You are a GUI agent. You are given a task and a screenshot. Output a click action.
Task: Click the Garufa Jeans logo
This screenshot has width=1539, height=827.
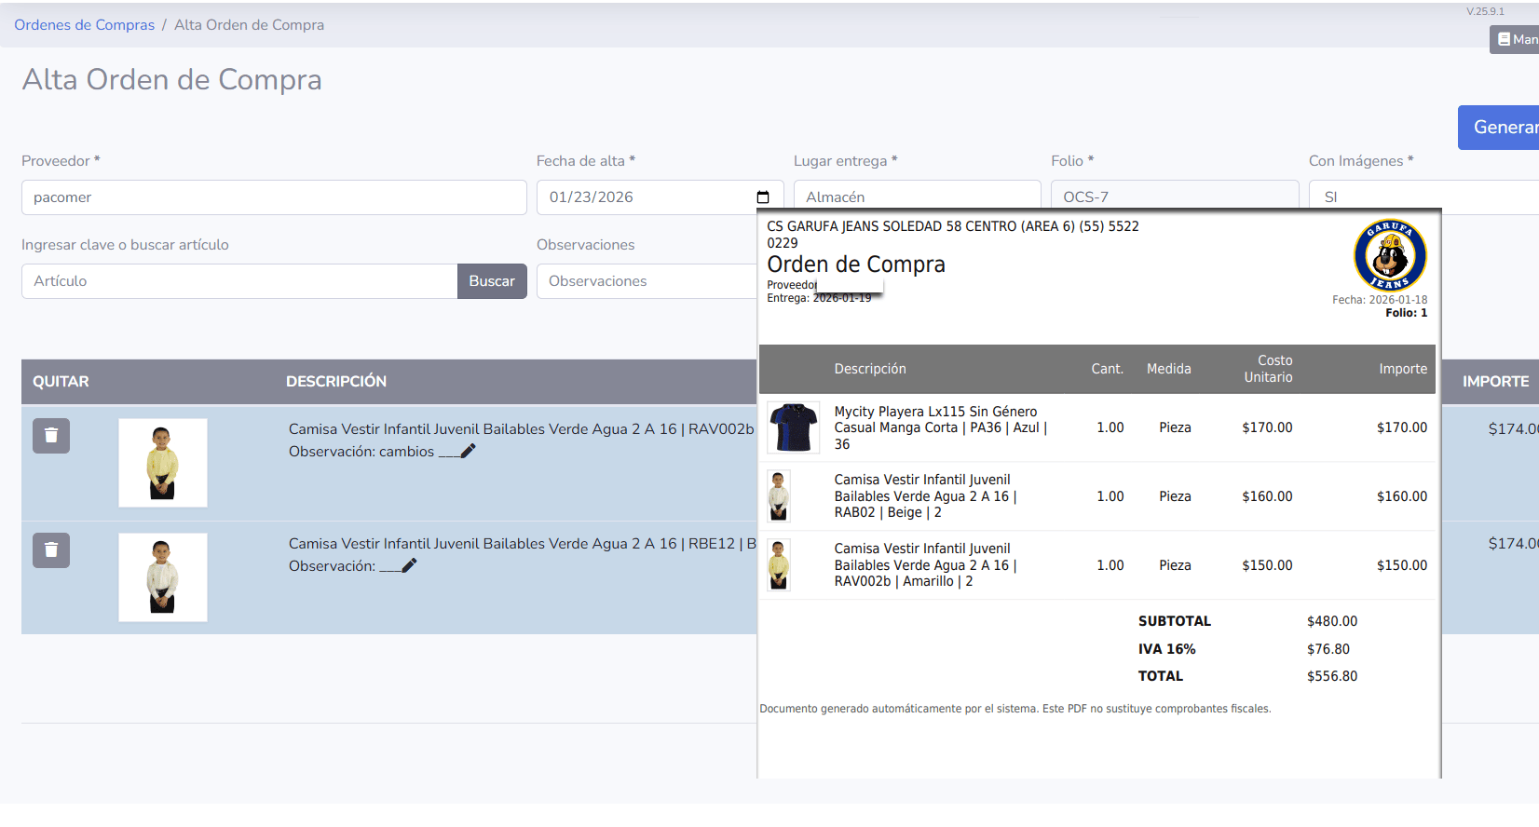(x=1389, y=256)
